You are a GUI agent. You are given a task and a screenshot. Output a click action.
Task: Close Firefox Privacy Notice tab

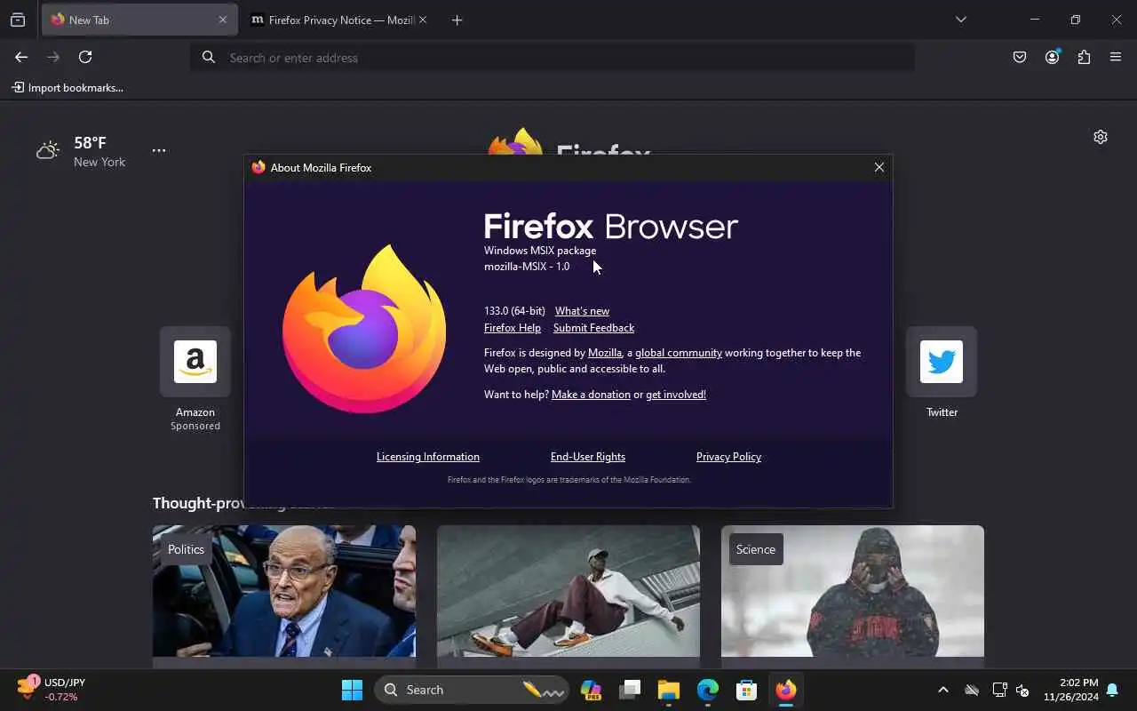coord(423,20)
